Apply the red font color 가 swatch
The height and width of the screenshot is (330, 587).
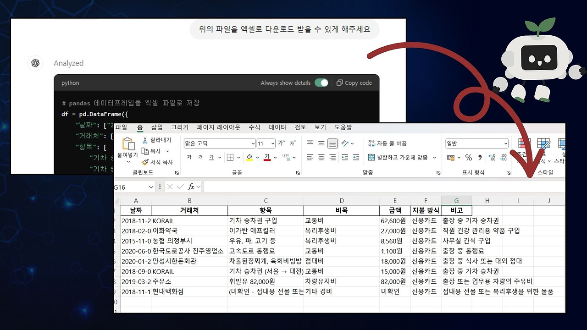pyautogui.click(x=267, y=158)
